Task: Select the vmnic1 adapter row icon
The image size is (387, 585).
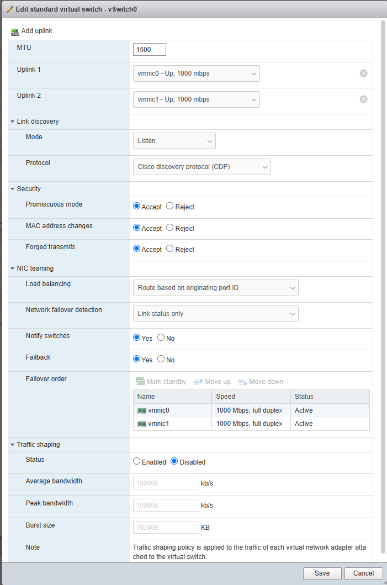Action: point(142,424)
